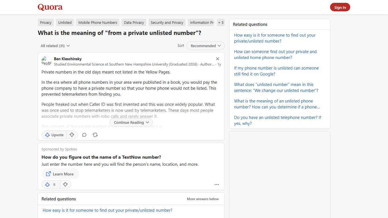Click the repost icon under the answer

[95, 135]
